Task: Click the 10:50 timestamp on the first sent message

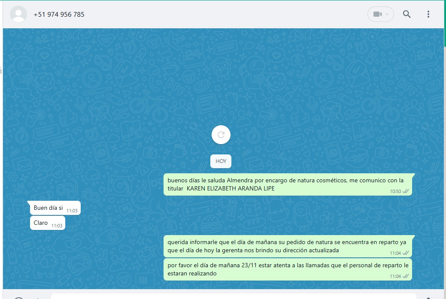Action: pyautogui.click(x=395, y=191)
